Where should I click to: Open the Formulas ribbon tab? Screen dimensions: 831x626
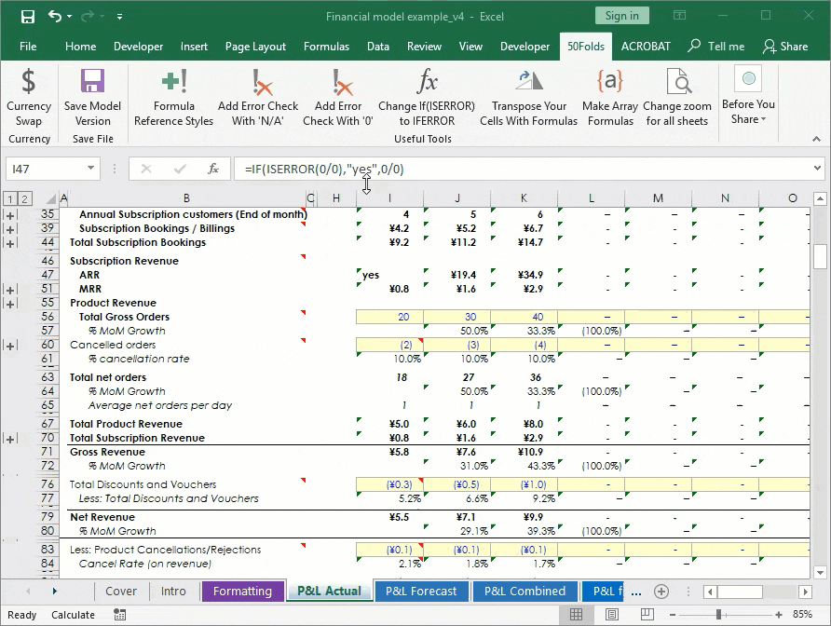[326, 47]
